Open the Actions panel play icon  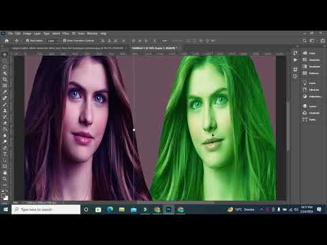[x=295, y=60]
